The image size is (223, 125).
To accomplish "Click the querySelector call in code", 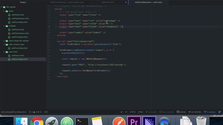I will (102, 44).
